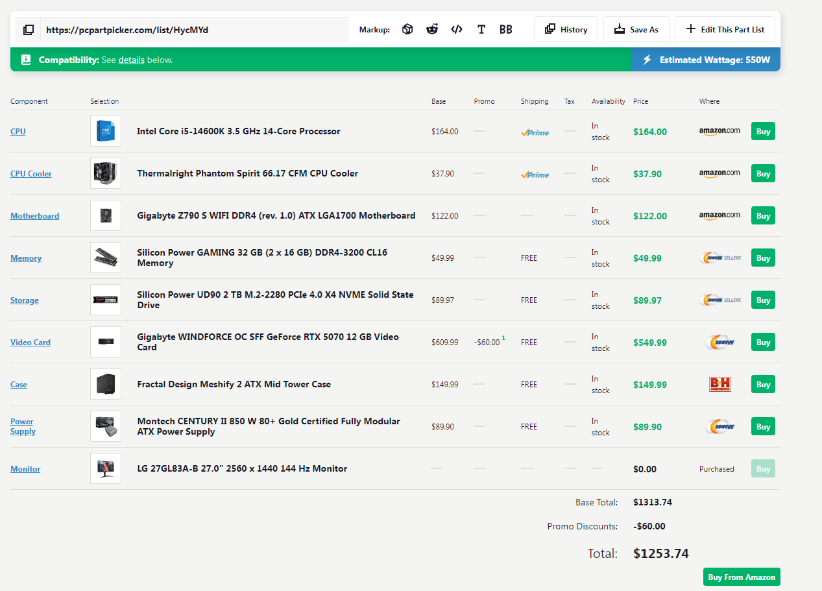Click Prime shipping badge for Intel CPU
This screenshot has height=591, width=822.
535,132
